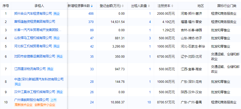Select the 1.29亿元 registered capital cell
The image size is (241, 109).
click(x=169, y=30)
